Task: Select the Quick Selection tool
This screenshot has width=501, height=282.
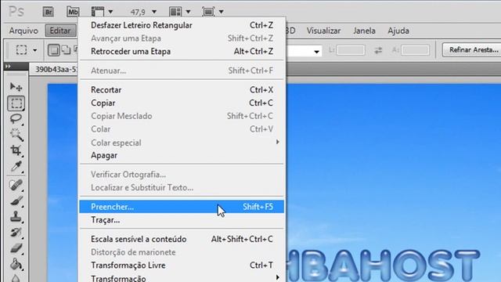Action: [16, 135]
